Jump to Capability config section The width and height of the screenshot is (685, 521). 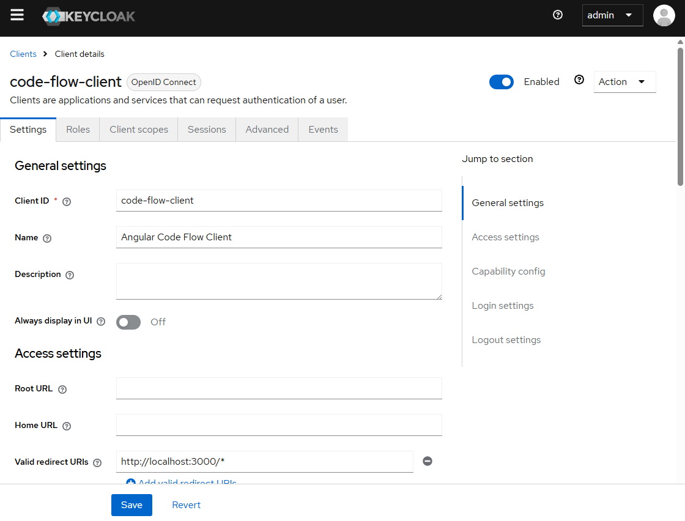(x=508, y=271)
